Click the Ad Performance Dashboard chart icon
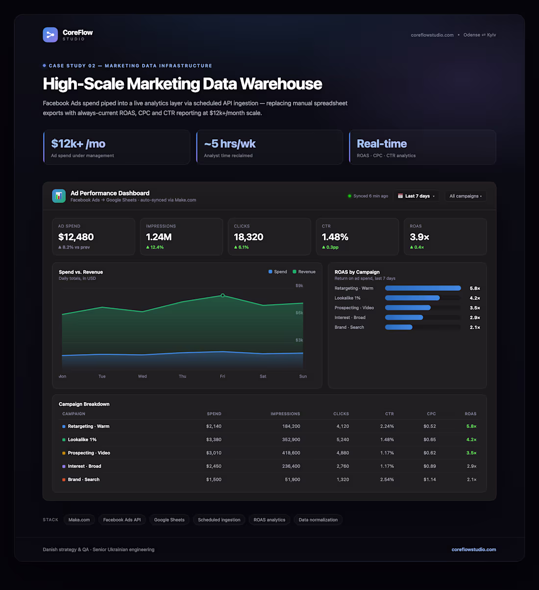 coord(59,196)
